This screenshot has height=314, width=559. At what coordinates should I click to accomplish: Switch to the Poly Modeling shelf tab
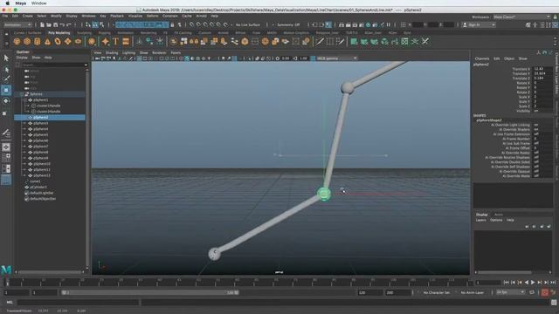click(59, 33)
